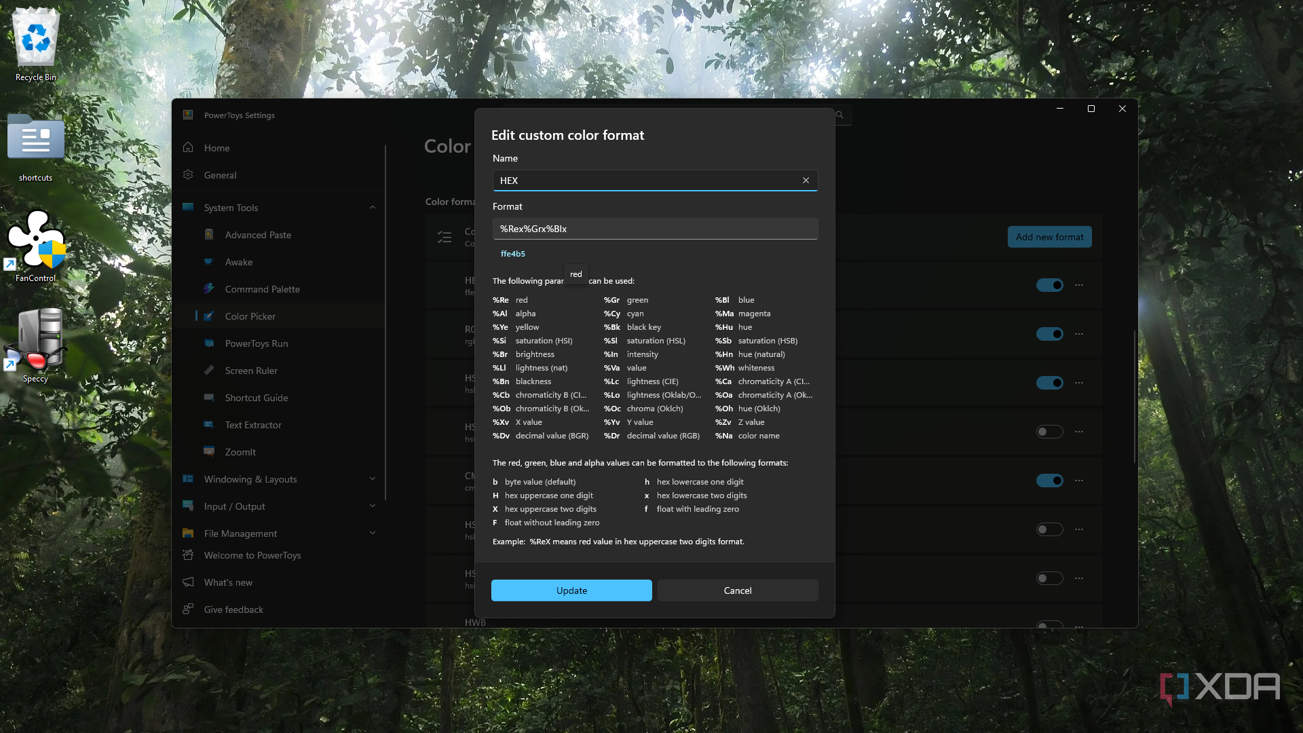Enable the sixth format switch

(1049, 529)
